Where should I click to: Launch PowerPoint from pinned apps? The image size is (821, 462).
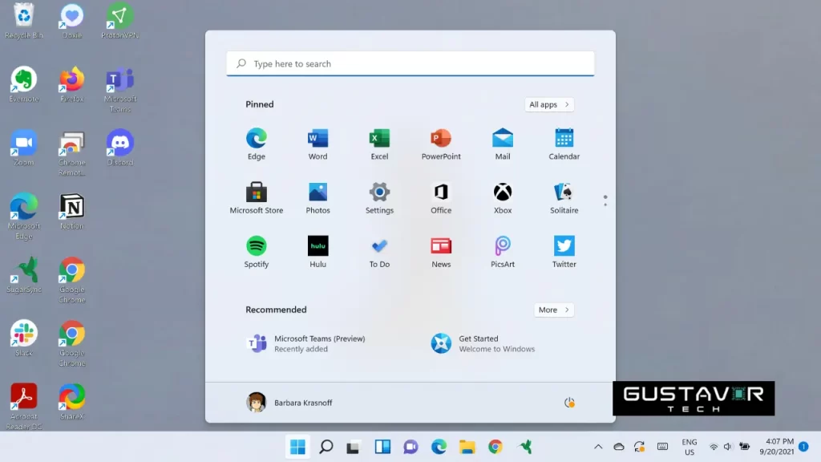click(441, 144)
